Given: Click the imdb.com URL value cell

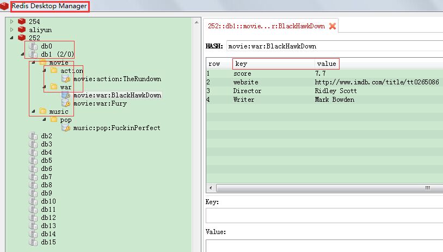Looking at the screenshot, I should (377, 82).
